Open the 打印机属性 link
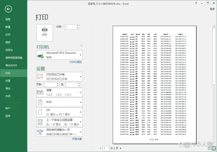 pyautogui.click(x=76, y=62)
